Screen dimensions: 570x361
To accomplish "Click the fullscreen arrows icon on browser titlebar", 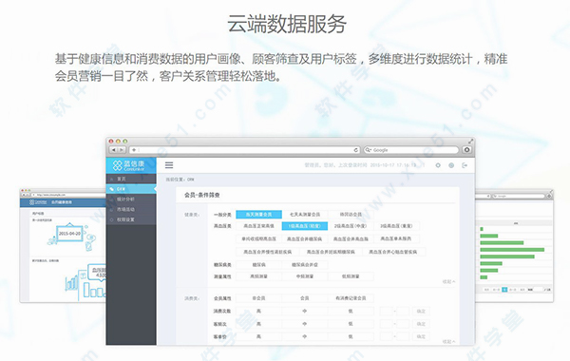I will 471,141.
